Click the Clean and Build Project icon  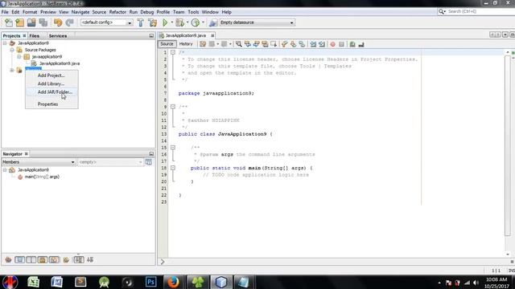[x=153, y=22]
